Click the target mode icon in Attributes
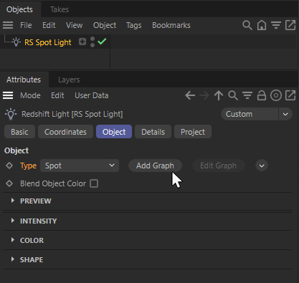The height and width of the screenshot is (283, 299). [x=276, y=95]
